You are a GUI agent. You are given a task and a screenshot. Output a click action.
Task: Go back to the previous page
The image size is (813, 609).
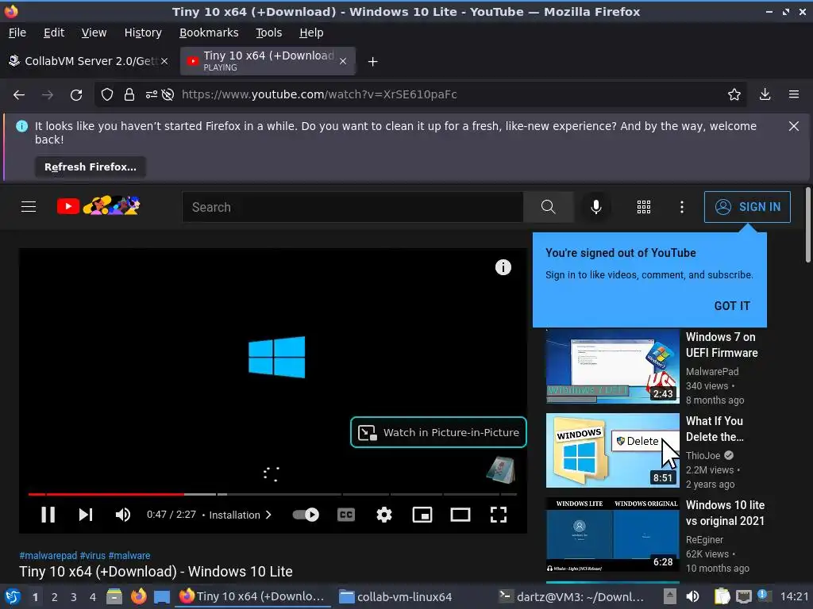[19, 95]
